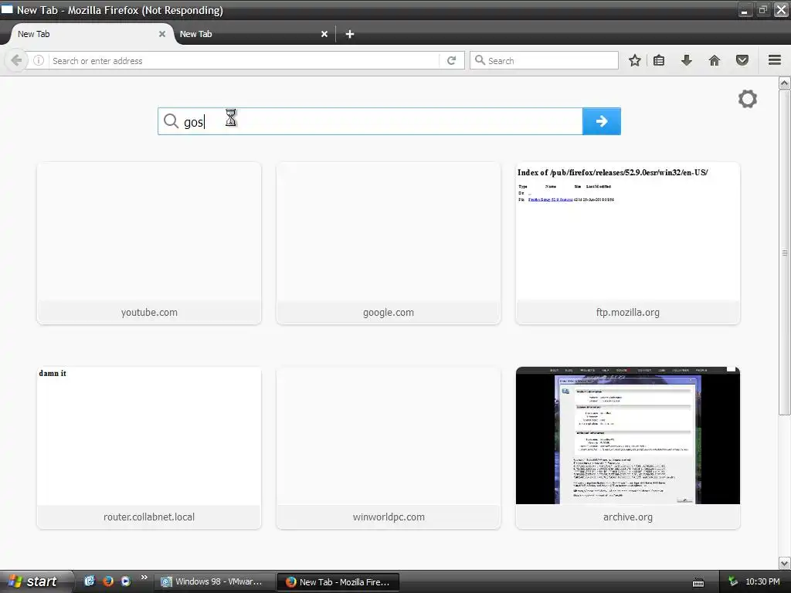The width and height of the screenshot is (791, 593).
Task: Open the google.com tile
Action: 389,243
